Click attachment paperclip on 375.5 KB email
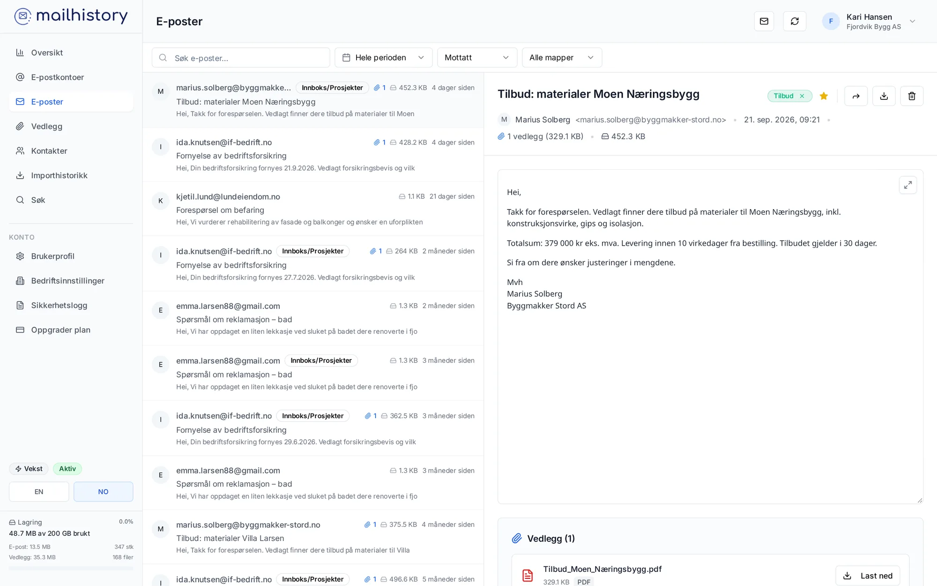This screenshot has width=937, height=586. pos(367,525)
